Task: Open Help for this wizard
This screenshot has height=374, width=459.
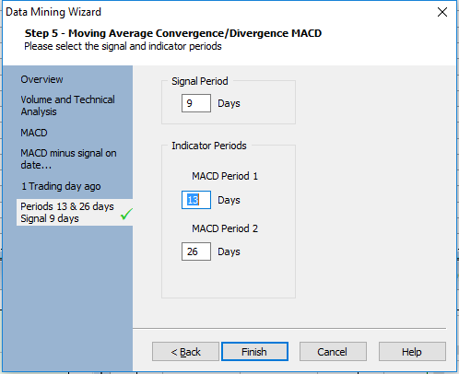Action: coord(412,352)
